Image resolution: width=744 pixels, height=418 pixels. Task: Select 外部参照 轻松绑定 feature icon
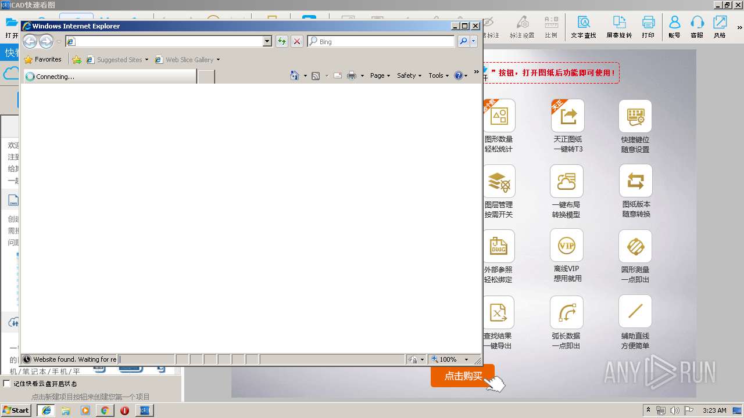point(499,246)
